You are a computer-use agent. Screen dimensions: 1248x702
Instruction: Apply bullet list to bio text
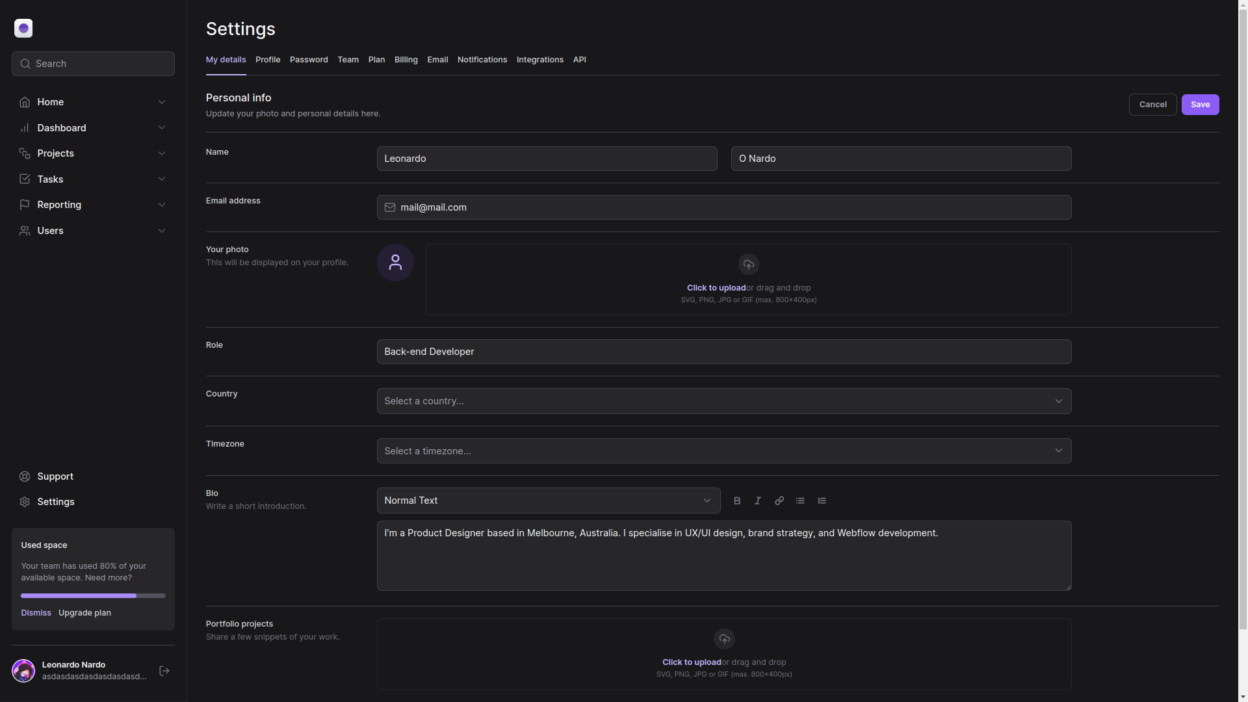(x=800, y=500)
